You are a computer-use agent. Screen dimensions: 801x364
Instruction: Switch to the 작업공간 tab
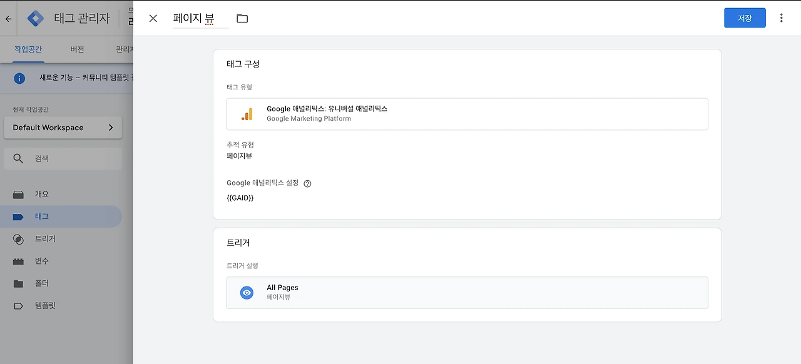point(29,49)
